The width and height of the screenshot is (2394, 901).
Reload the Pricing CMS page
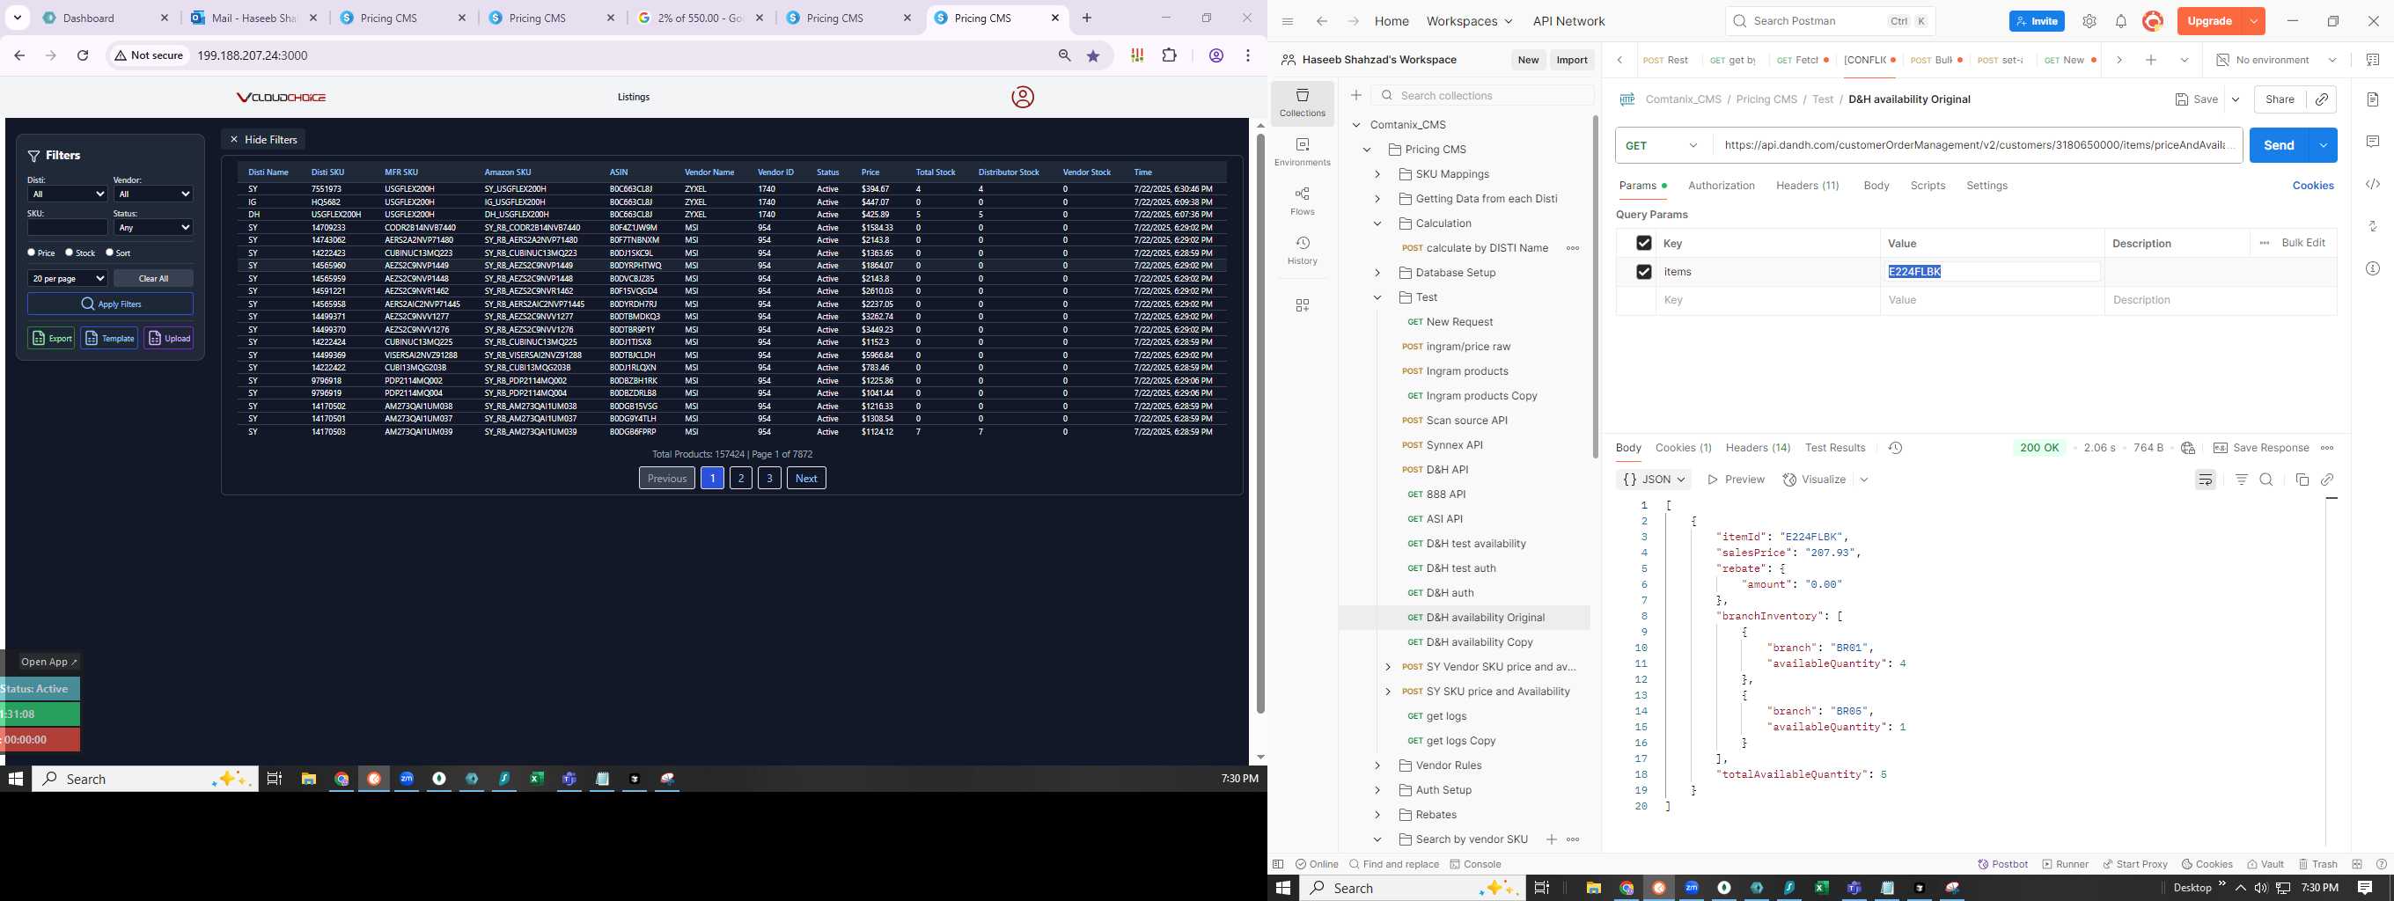click(83, 55)
